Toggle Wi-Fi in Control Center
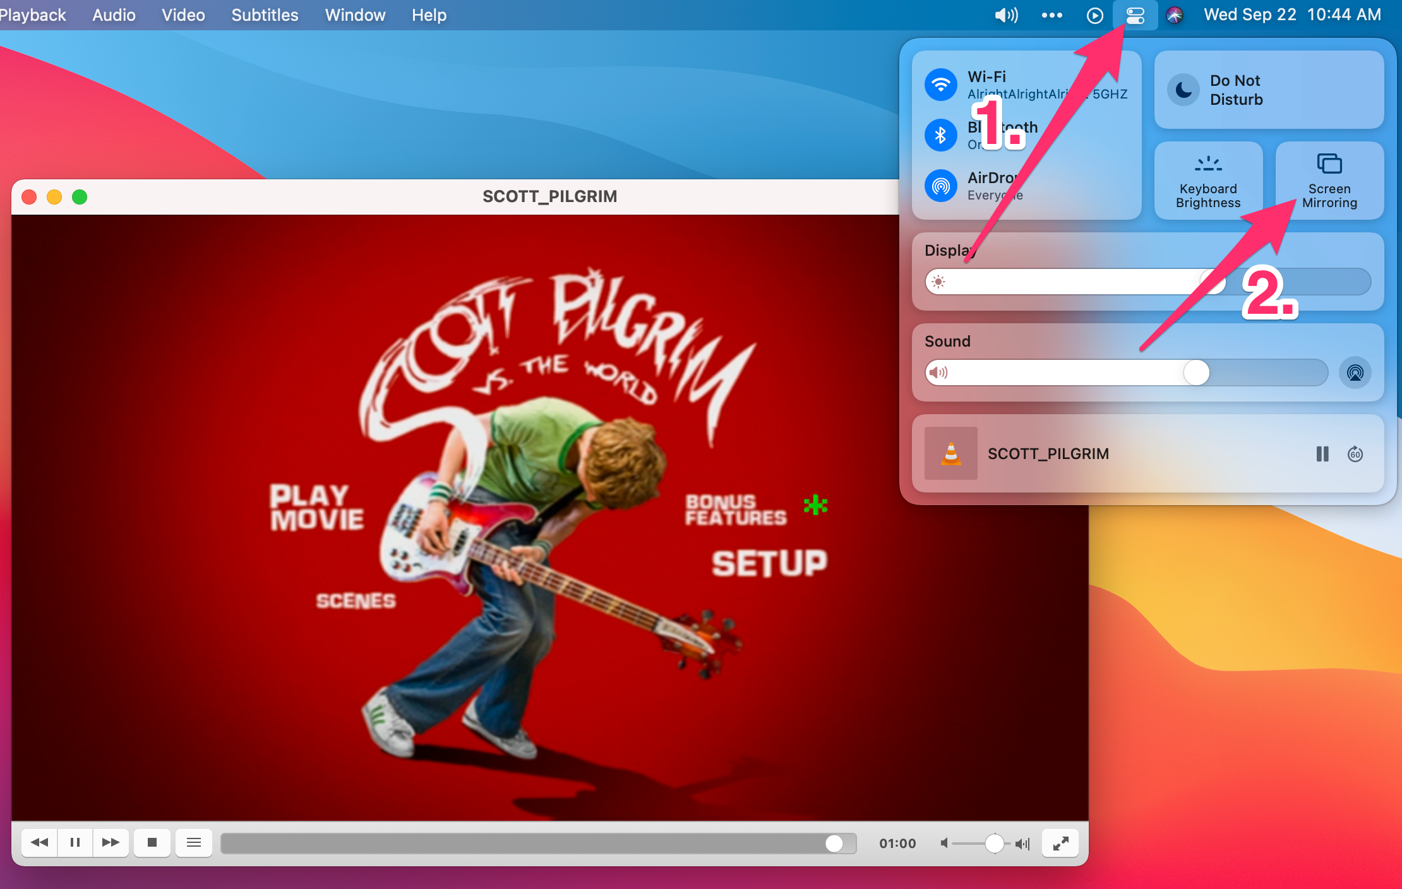This screenshot has height=889, width=1402. [940, 85]
